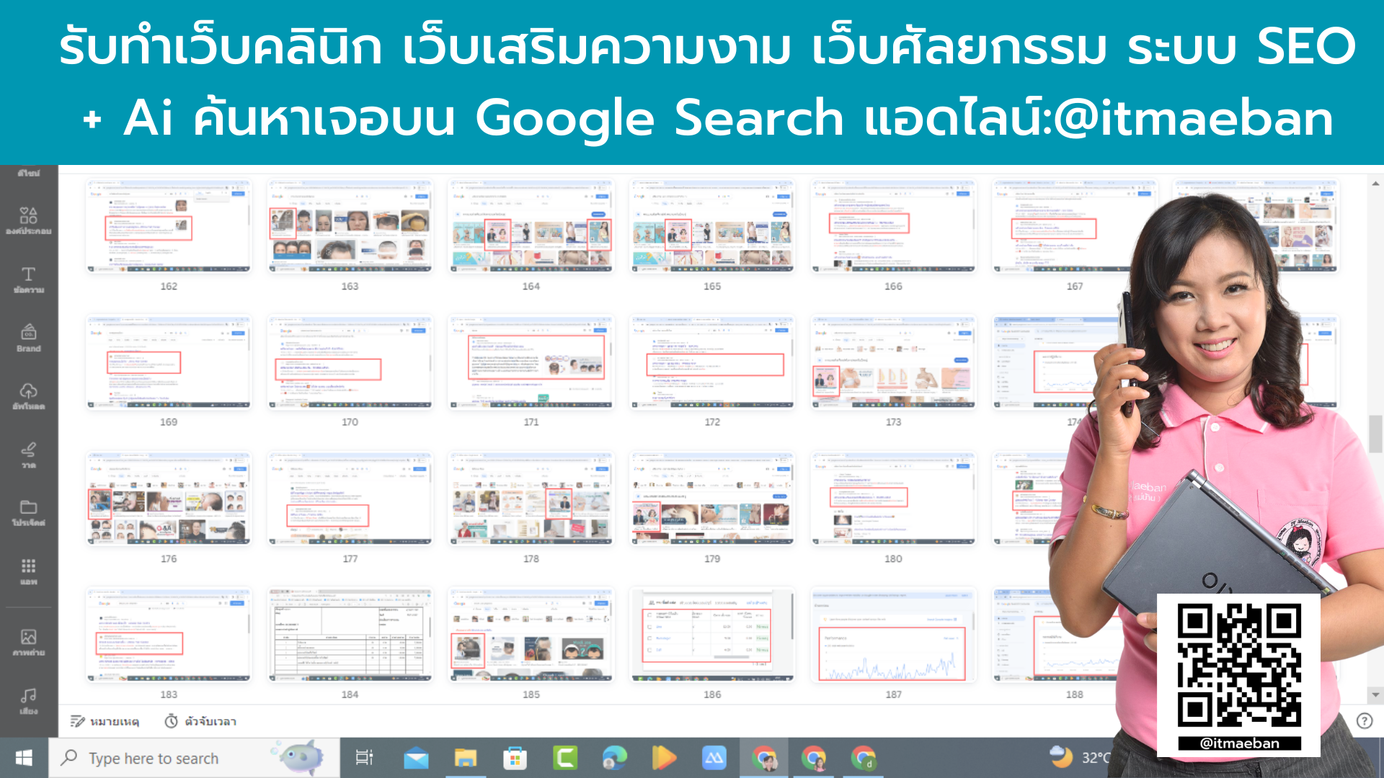
Task: Open the โปรเจ็คต์ (Projects) panel
Action: tap(28, 513)
